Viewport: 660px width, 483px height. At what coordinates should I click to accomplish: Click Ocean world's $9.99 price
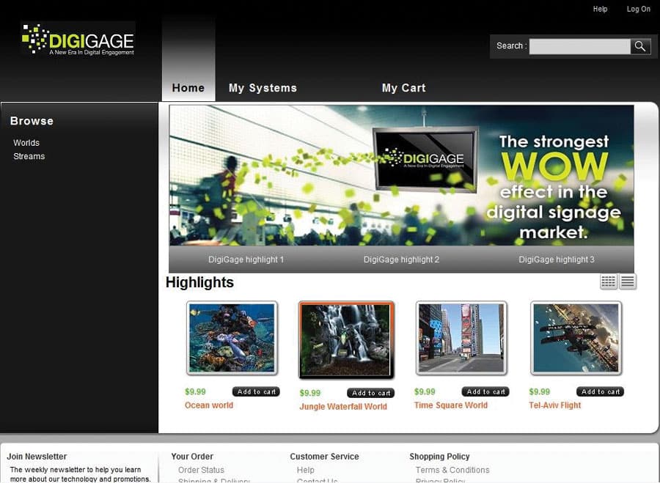pos(195,391)
